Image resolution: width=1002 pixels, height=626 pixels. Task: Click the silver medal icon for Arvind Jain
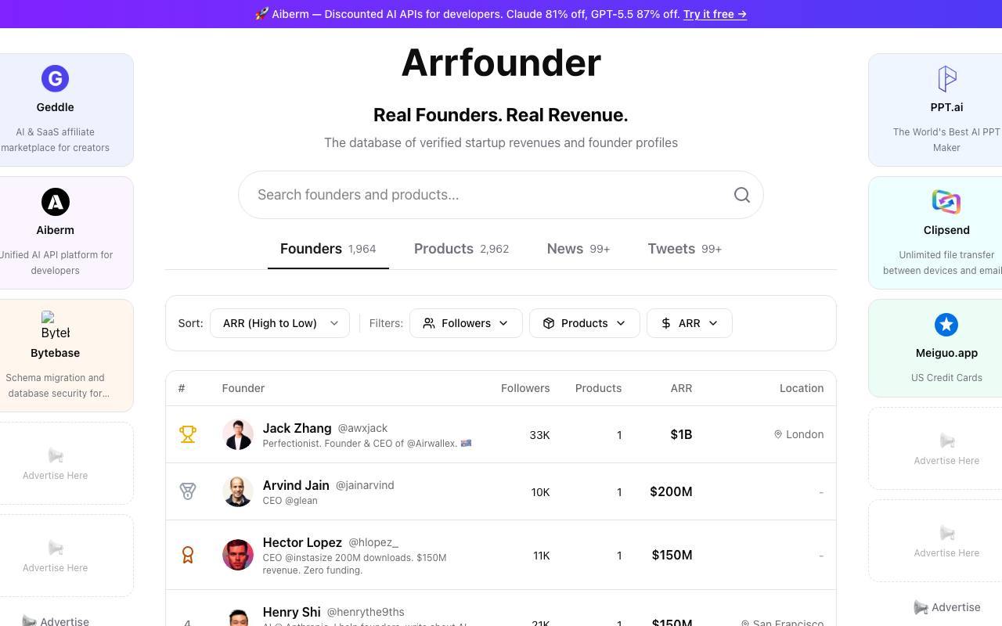point(188,491)
